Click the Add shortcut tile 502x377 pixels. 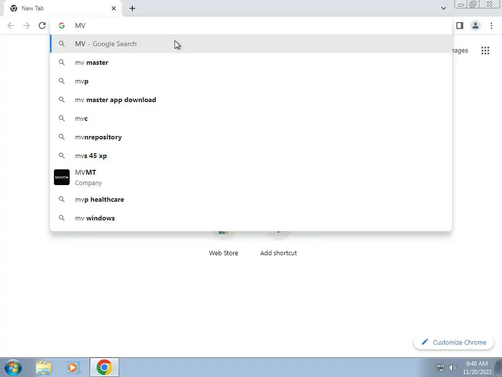click(x=278, y=243)
